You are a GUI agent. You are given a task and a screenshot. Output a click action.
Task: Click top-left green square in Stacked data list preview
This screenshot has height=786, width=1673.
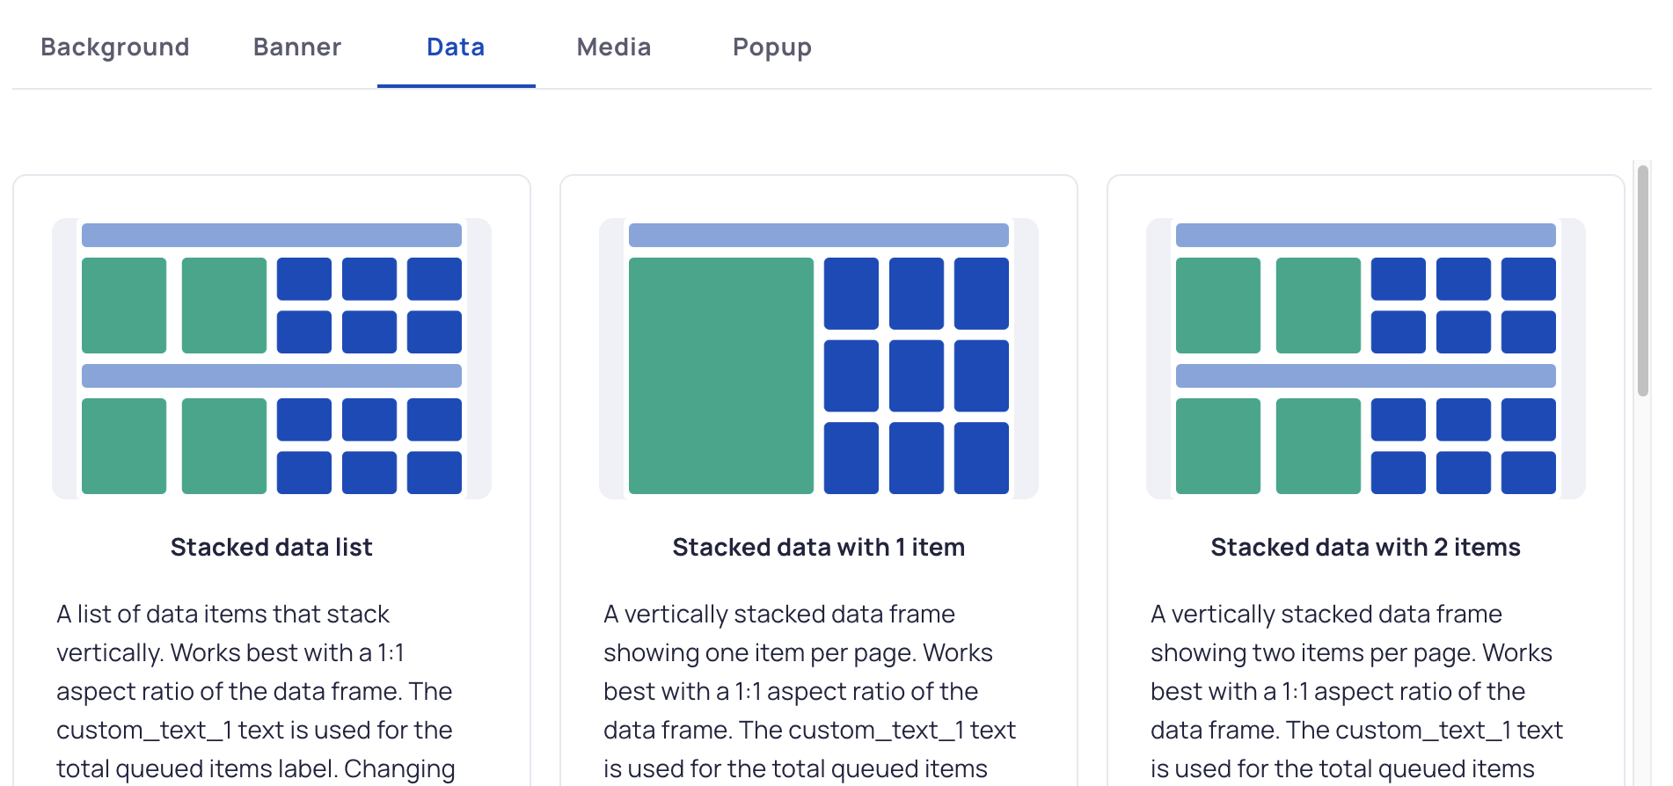click(x=124, y=305)
